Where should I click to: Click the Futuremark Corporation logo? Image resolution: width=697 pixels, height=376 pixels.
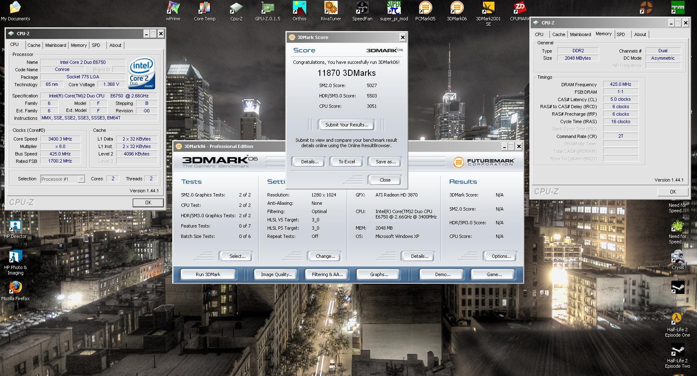coord(484,162)
